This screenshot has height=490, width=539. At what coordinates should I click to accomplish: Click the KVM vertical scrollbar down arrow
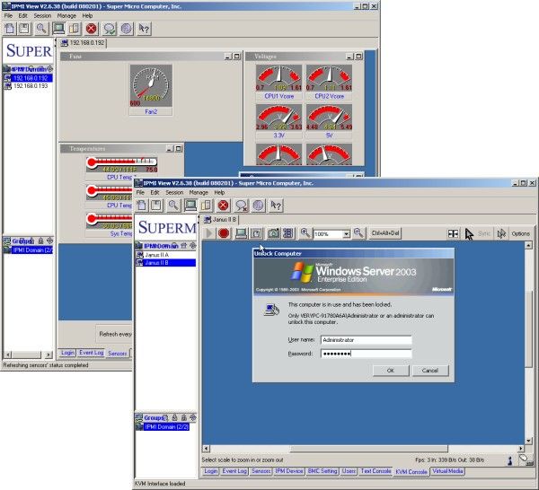click(528, 441)
